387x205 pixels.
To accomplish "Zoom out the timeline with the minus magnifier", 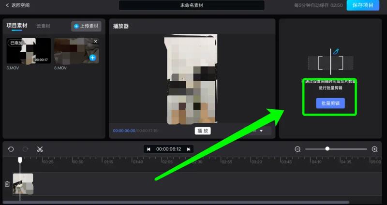I will [298, 149].
